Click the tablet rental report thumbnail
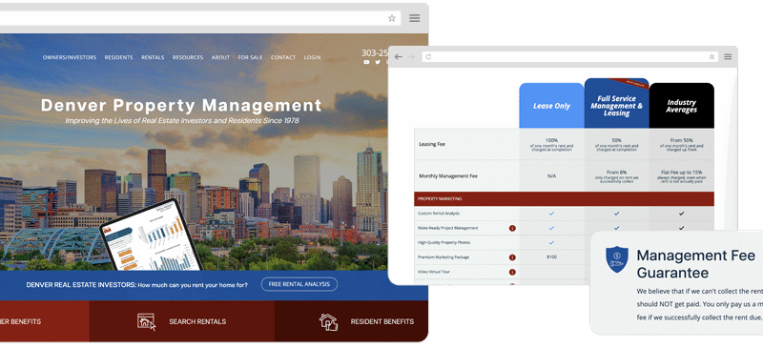Viewport: 763px width, 348px height. pos(151,235)
